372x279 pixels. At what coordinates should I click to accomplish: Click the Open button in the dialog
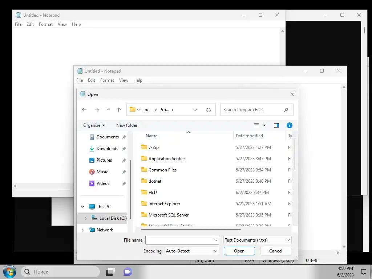[239, 251]
